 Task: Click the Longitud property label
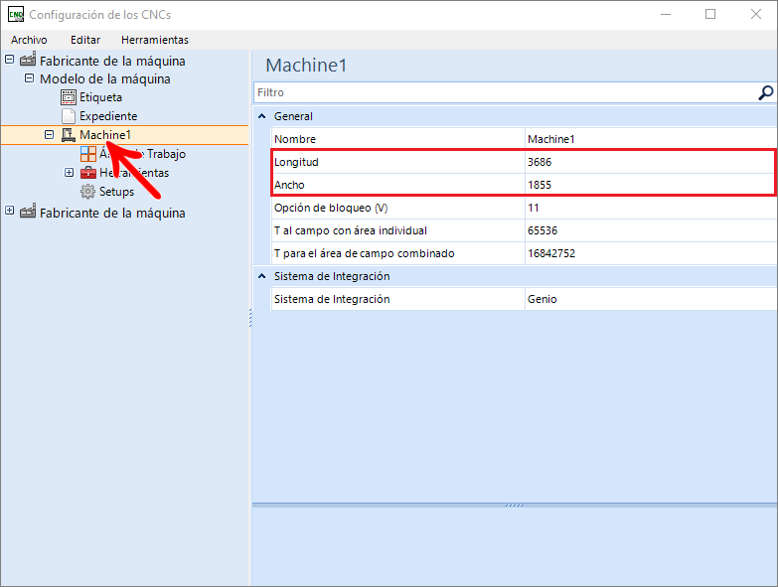pyautogui.click(x=296, y=162)
